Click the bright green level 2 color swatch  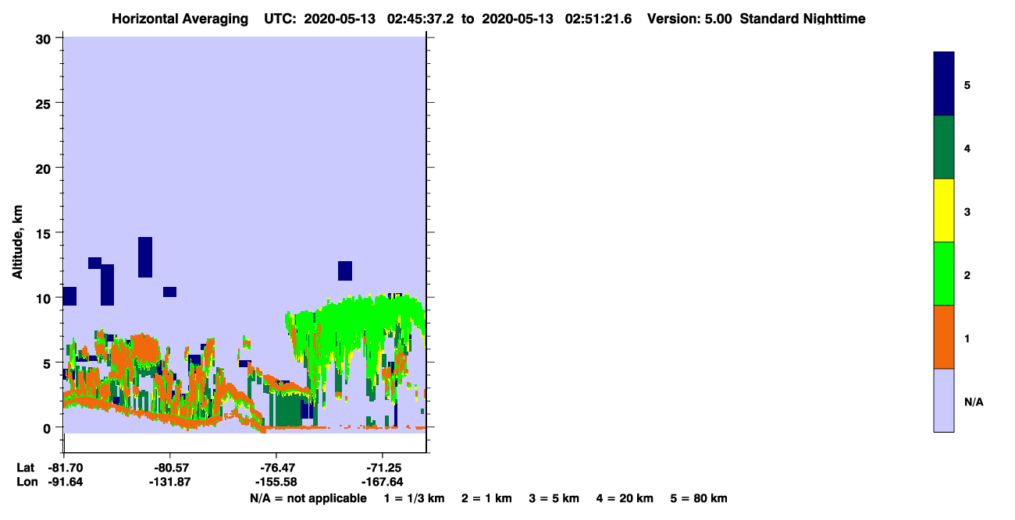click(944, 274)
